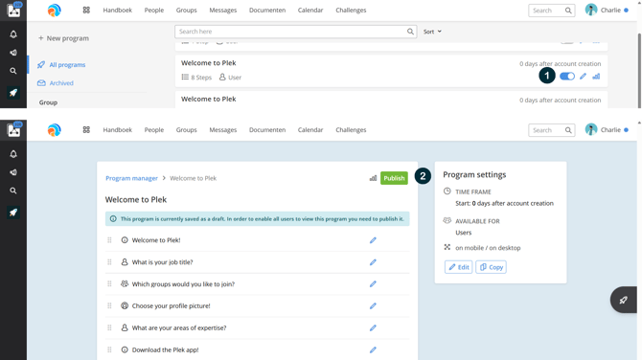Click sidebar rocket icon on the program list page
Image resolution: width=642 pixels, height=360 pixels.
[13, 93]
